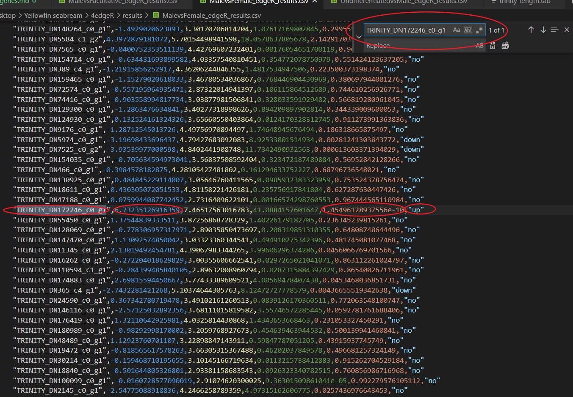Click gene ID TRINITY_DN72574_c0_g1
The height and width of the screenshot is (397, 573).
click(59, 90)
